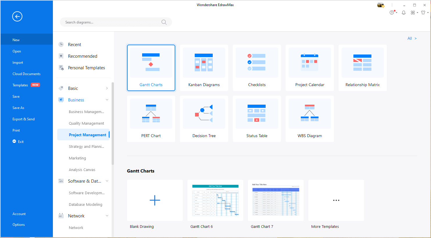Click the All link to view everything
The image size is (431, 238).
(x=409, y=38)
